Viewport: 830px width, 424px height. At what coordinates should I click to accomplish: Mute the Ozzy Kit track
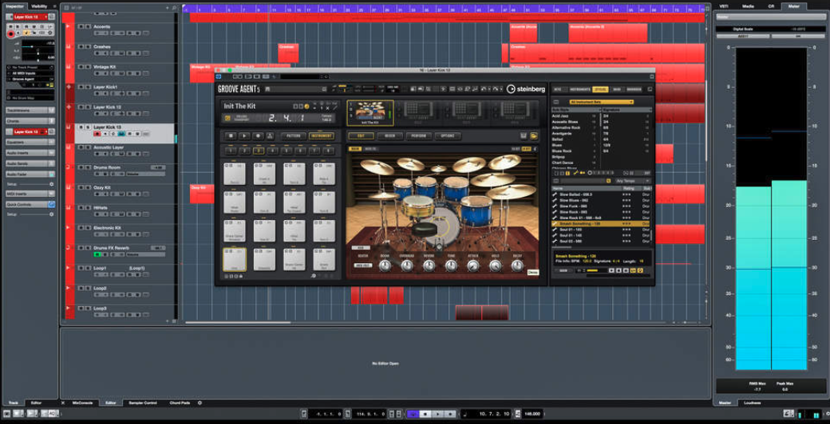click(x=81, y=187)
